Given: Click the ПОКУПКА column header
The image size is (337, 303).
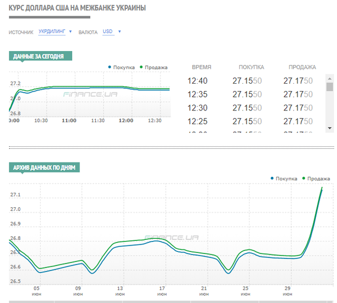Looking at the screenshot, I should point(251,67).
